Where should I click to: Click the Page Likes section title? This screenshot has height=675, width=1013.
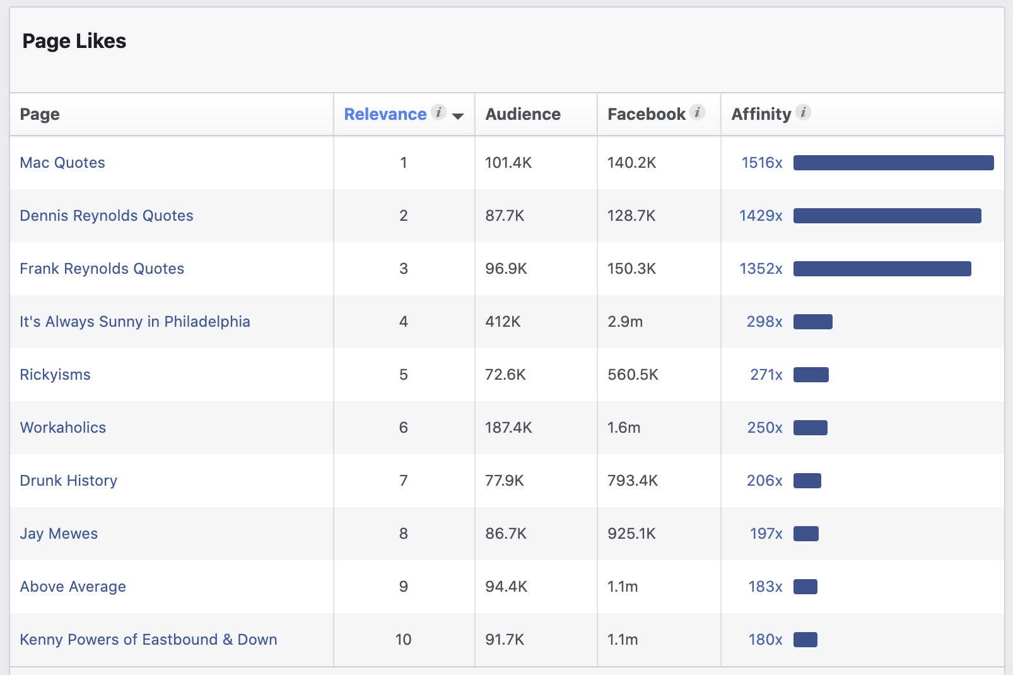click(74, 41)
